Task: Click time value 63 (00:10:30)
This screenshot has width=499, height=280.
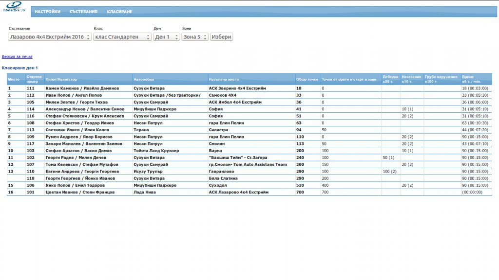Action: coord(475,123)
